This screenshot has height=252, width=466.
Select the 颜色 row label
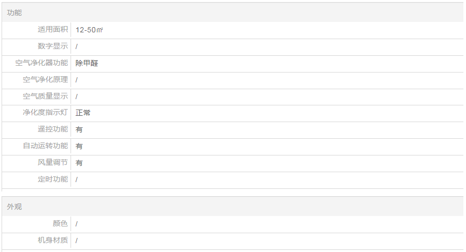[x=60, y=224]
